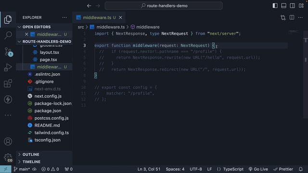
Task: Click src in the breadcrumb path
Action: 81,27
